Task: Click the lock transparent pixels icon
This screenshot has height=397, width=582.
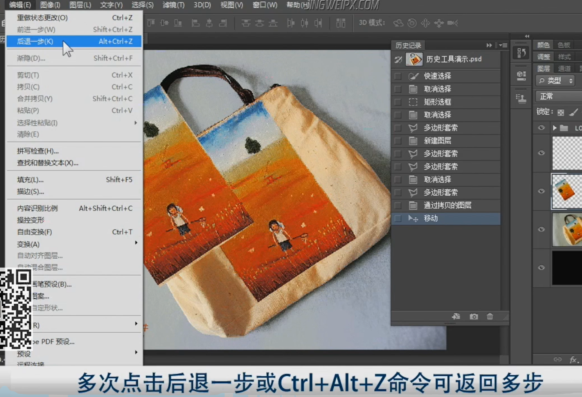Action: (x=561, y=112)
